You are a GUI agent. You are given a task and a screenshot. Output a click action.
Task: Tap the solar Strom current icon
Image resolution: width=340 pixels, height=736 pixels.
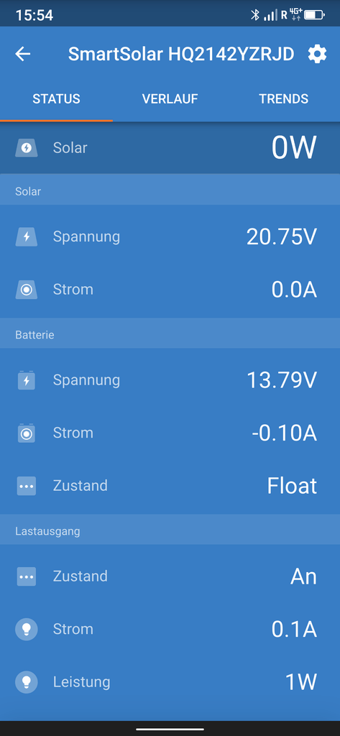pyautogui.click(x=27, y=290)
